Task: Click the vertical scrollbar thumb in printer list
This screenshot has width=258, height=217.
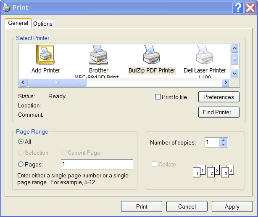Action: [234, 59]
